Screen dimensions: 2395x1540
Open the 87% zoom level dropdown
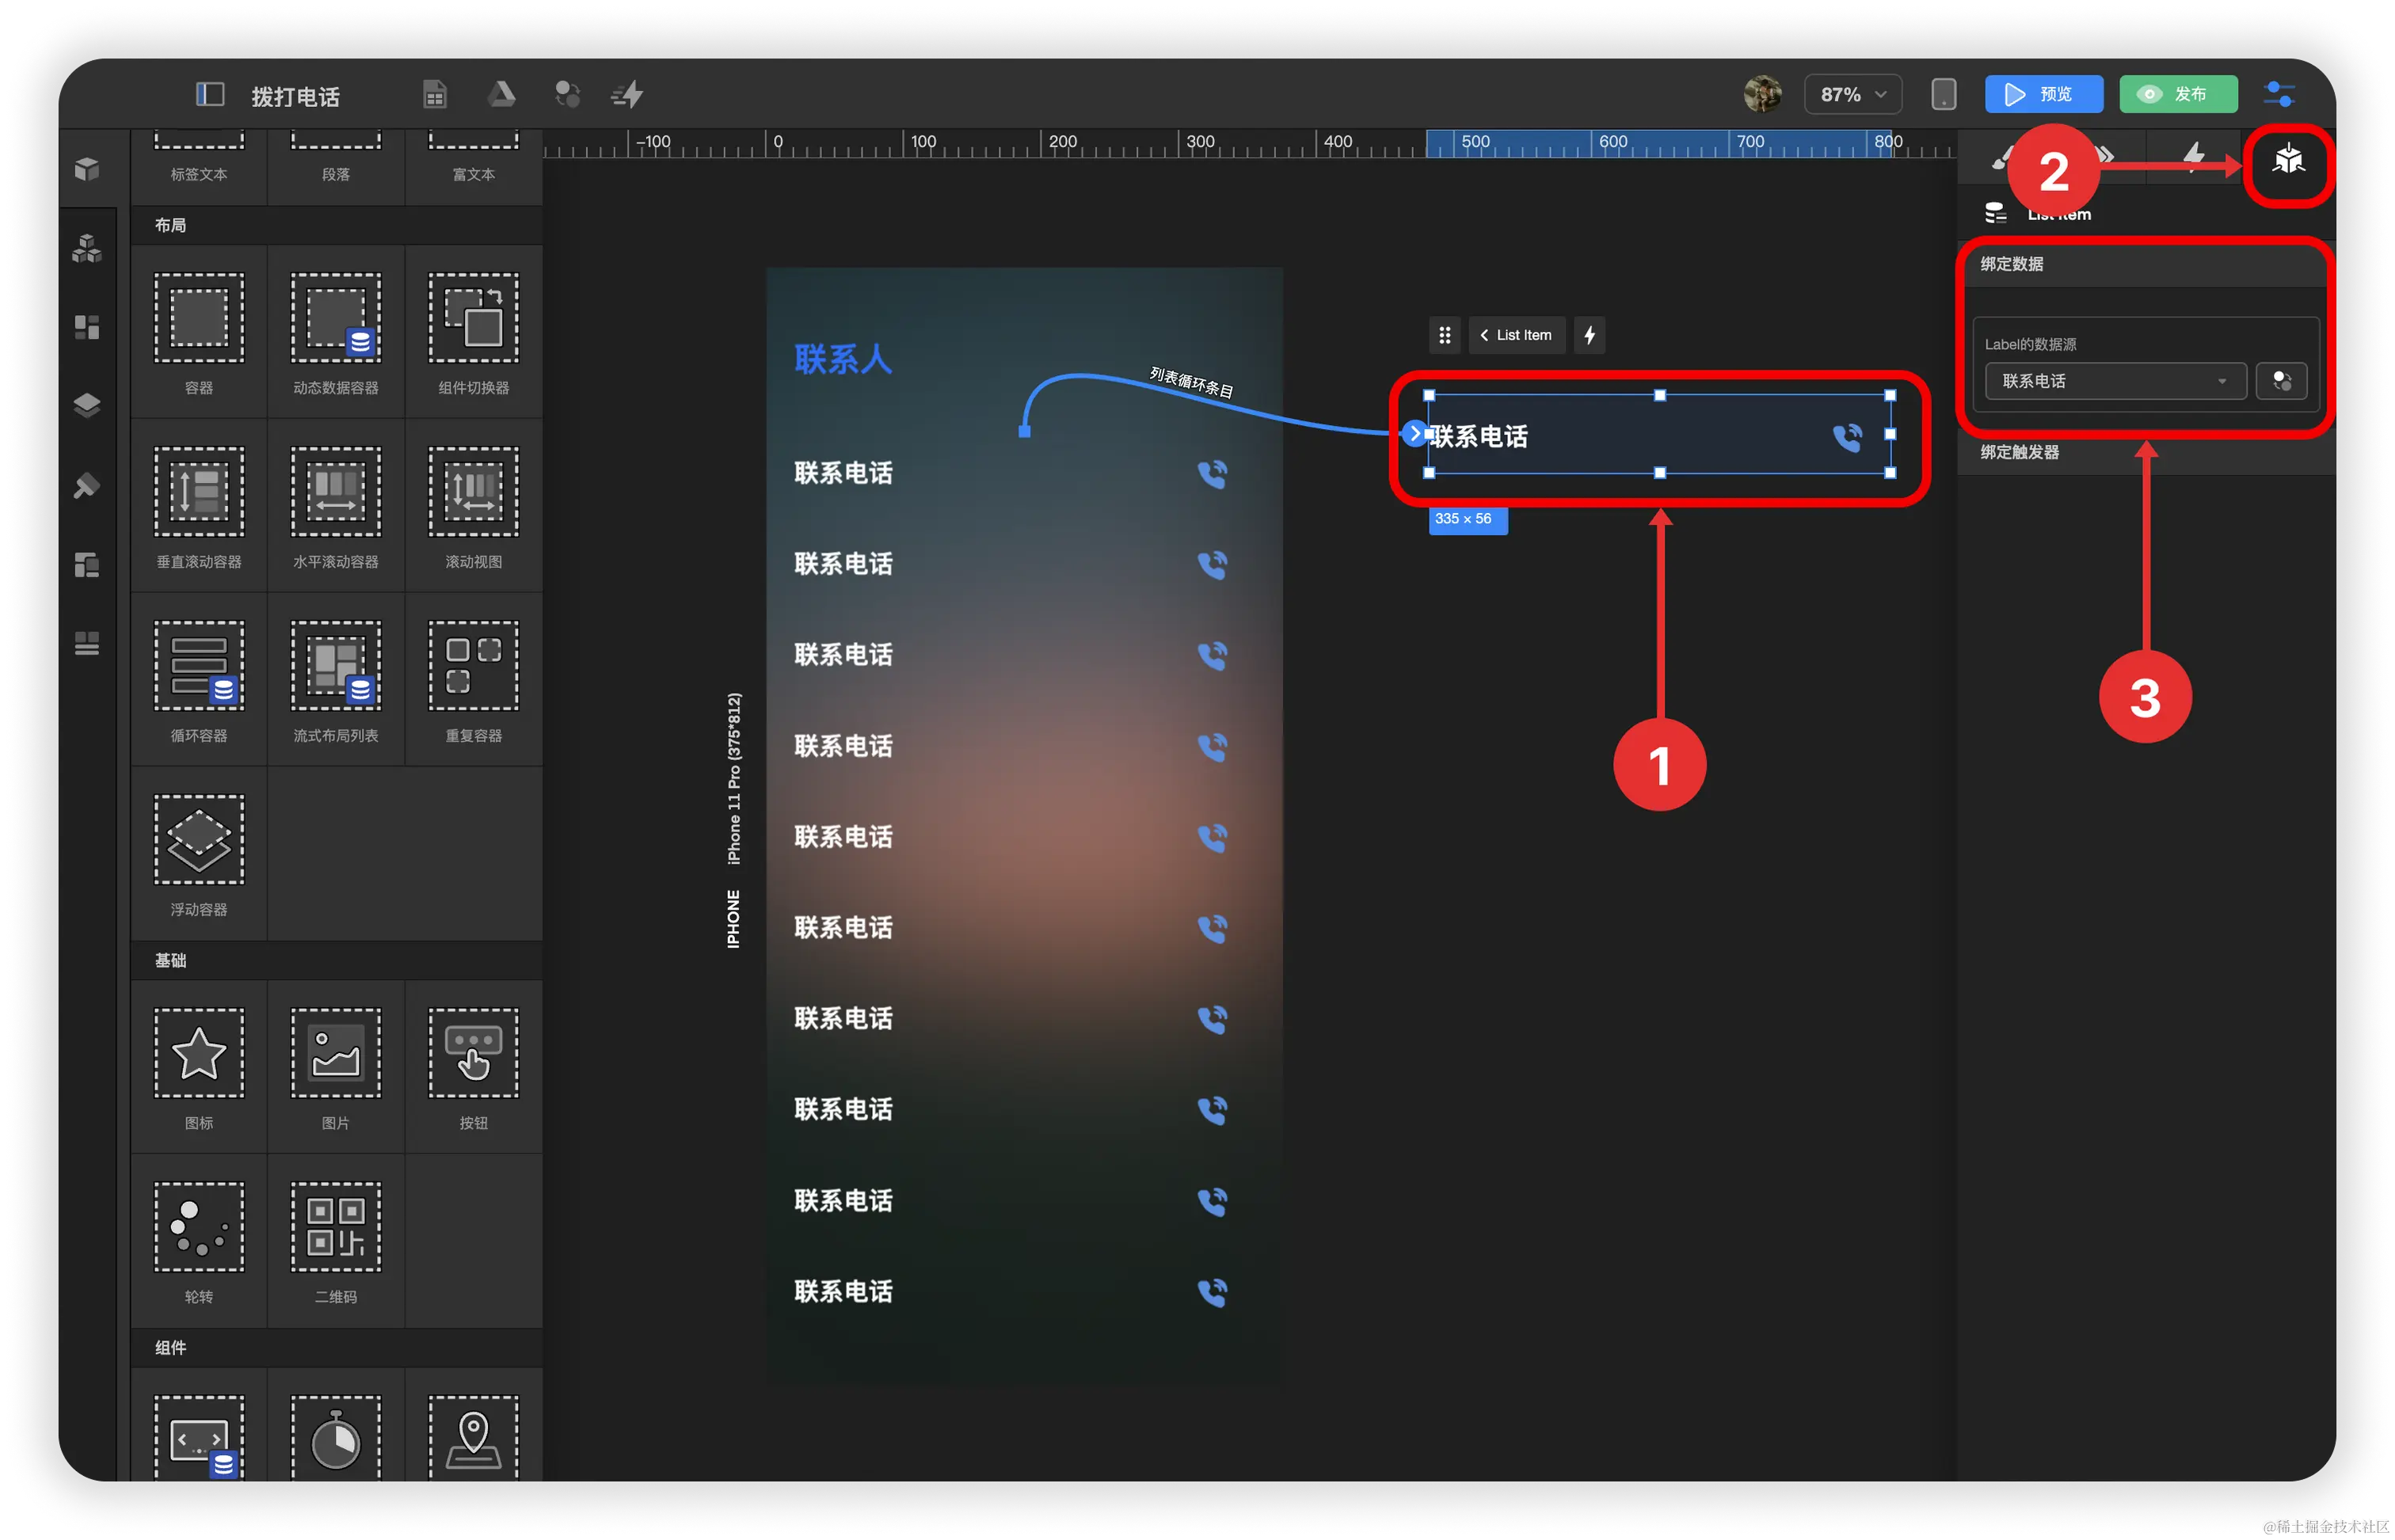point(1852,95)
